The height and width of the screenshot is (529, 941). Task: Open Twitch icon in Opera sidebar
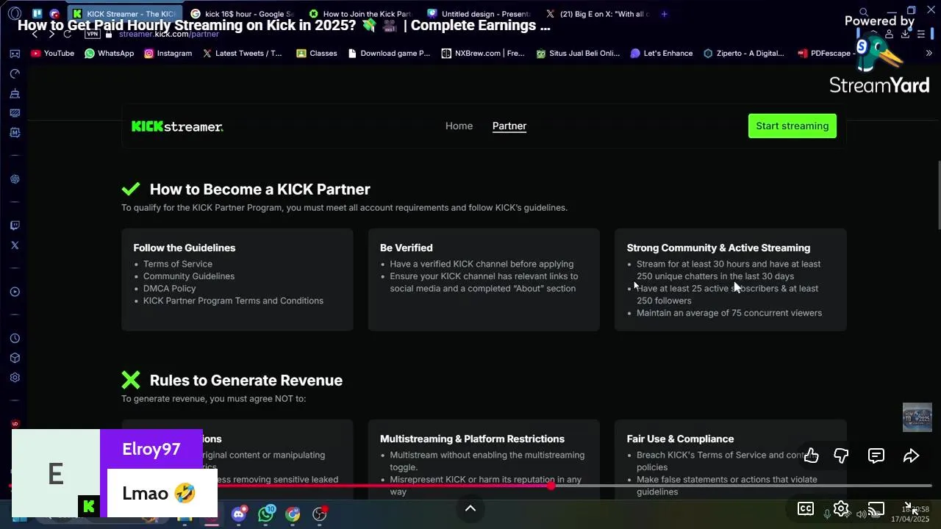[15, 226]
